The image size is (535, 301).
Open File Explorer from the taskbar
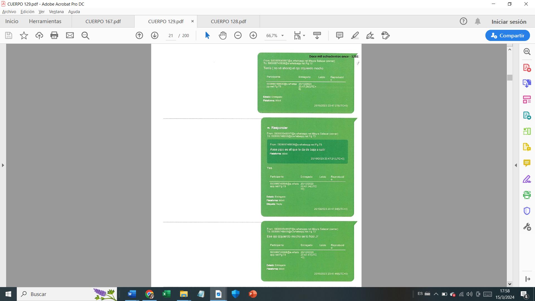(x=184, y=294)
